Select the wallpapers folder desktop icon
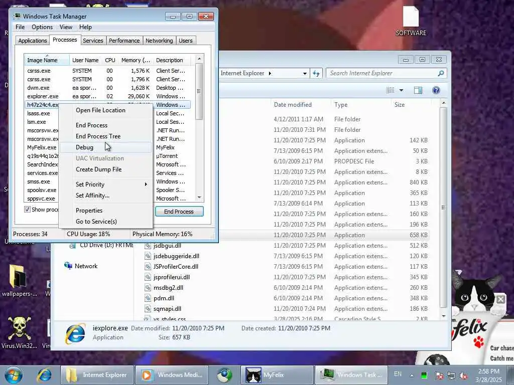Viewport: 514px width, 385px height. (x=19, y=281)
